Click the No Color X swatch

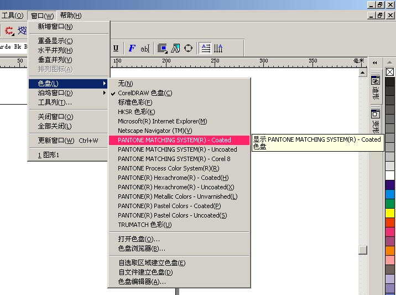(x=390, y=72)
